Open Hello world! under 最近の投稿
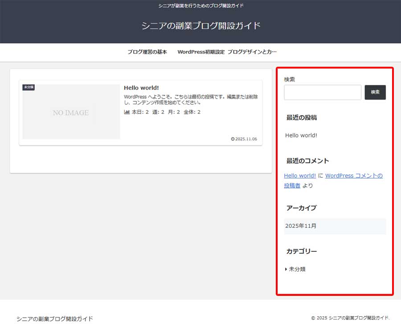Viewport: 401px width, 327px height. [301, 135]
